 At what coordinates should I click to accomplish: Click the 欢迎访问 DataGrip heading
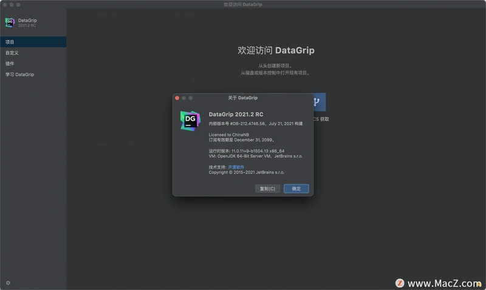click(276, 50)
